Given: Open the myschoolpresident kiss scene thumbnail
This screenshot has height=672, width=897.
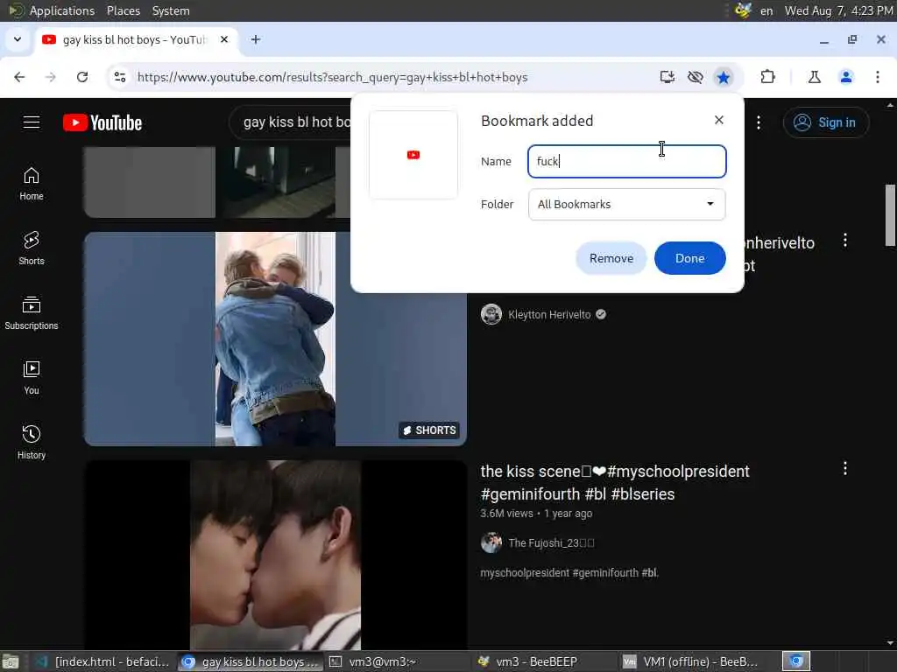Looking at the screenshot, I should tap(275, 555).
